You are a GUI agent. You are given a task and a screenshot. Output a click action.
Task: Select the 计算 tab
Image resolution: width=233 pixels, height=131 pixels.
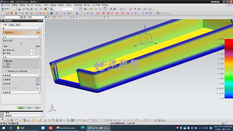(x=5, y=25)
